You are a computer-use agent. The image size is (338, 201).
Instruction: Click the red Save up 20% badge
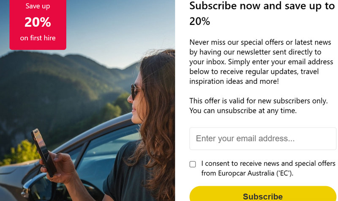(x=38, y=25)
